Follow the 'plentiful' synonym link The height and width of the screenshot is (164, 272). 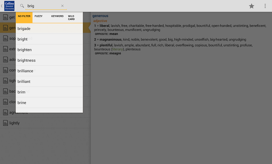pos(106,45)
